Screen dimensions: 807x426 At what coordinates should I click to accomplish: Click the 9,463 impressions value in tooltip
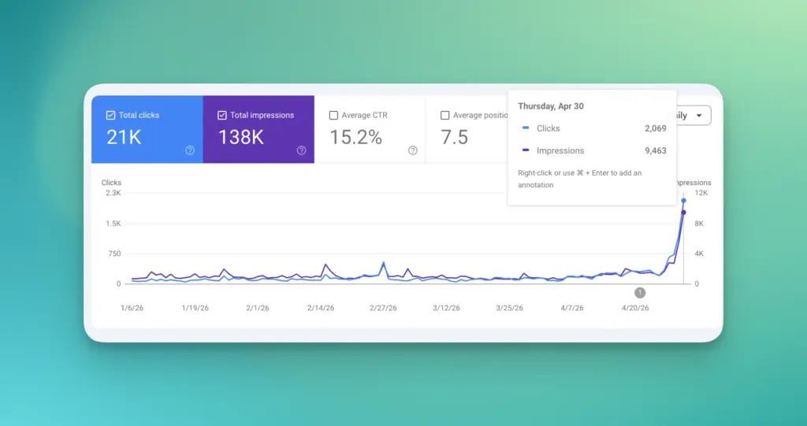[x=655, y=150]
